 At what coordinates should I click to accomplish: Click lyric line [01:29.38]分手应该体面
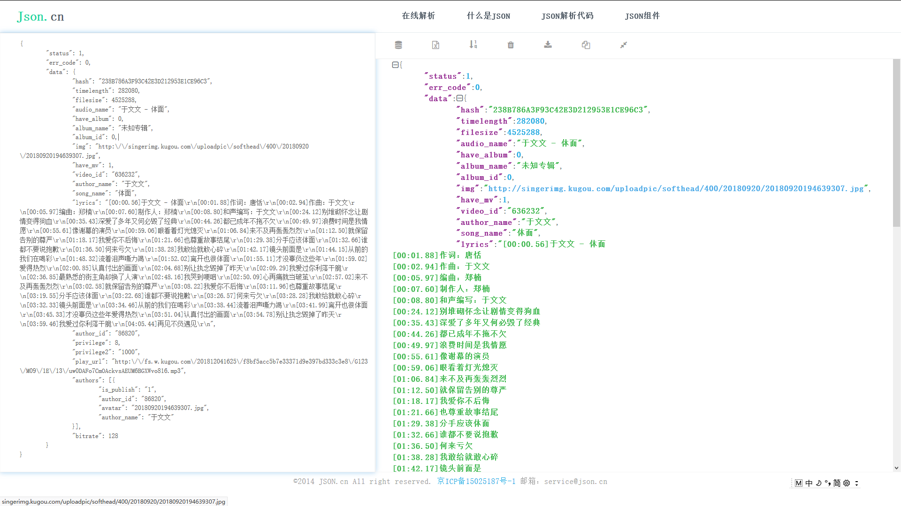coord(441,424)
